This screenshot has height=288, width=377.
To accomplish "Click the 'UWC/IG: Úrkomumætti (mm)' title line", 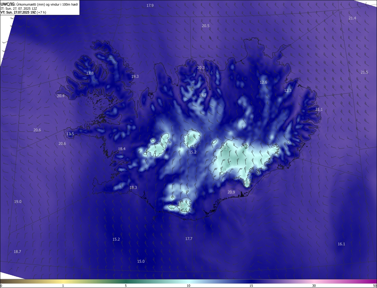I will [39, 4].
